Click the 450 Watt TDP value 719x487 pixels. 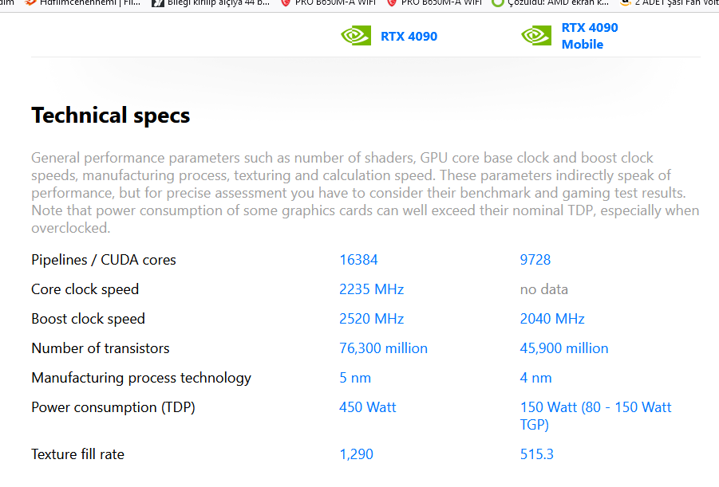tap(367, 407)
